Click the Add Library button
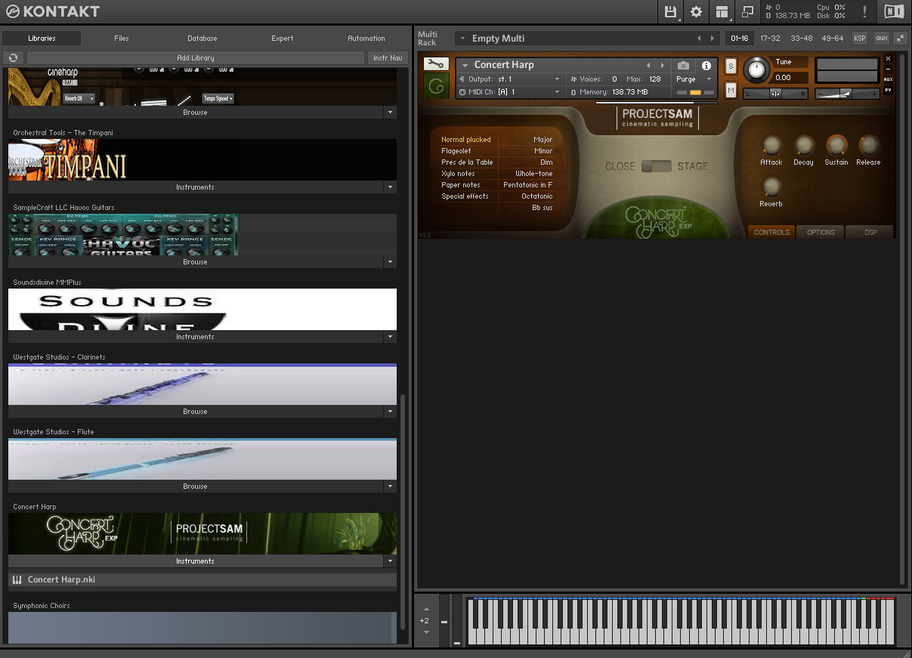The image size is (912, 658). point(196,58)
